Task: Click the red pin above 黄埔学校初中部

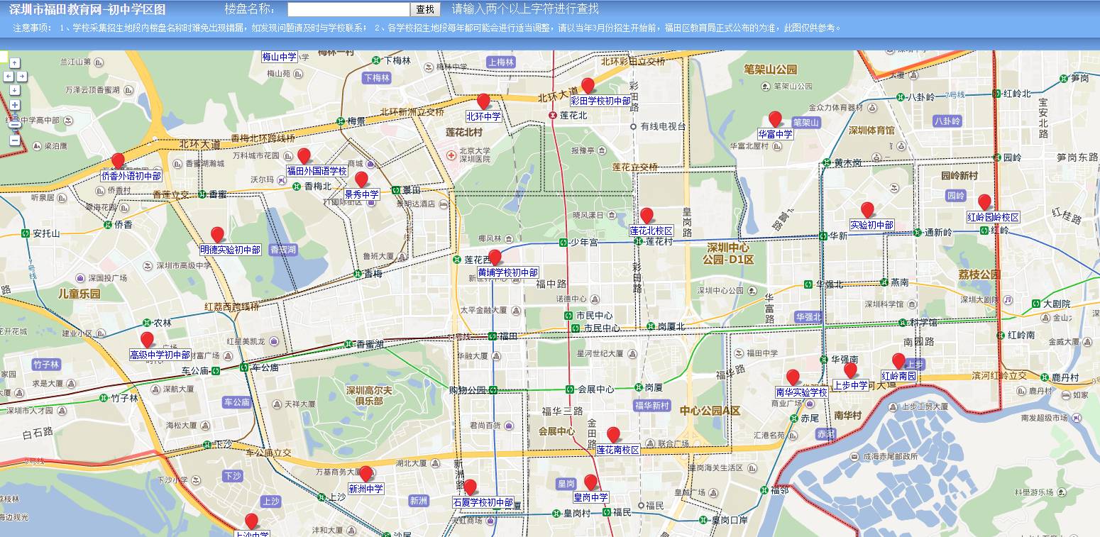Action: [x=495, y=258]
